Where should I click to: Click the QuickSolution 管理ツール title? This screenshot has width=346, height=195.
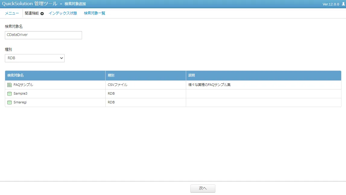30,4
